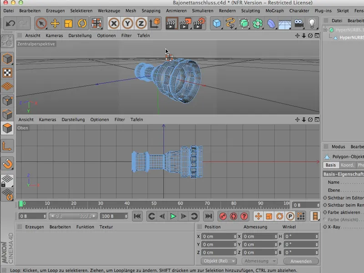Screen dimensions: 364x273
Task: Activate the Rotate tool
Action: (82, 23)
